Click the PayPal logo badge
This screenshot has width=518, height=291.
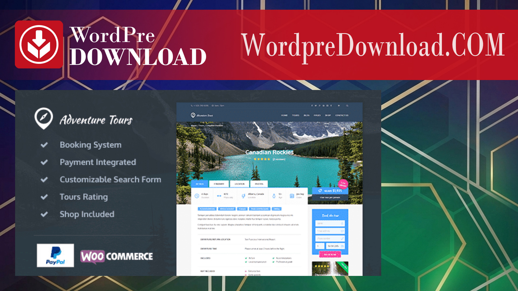pyautogui.click(x=55, y=255)
